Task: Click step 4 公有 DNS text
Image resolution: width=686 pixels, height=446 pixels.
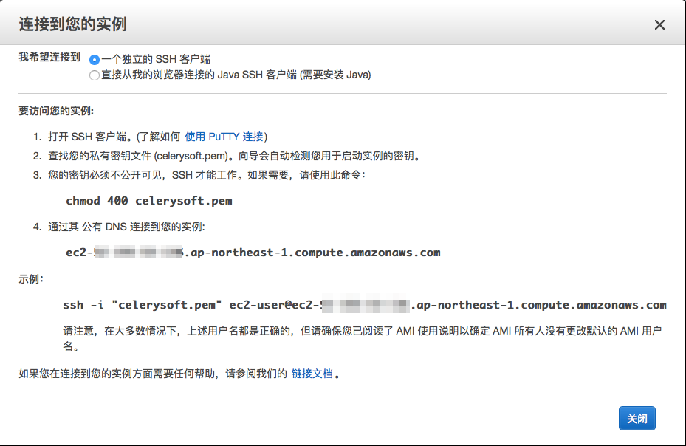Action: coord(126,227)
